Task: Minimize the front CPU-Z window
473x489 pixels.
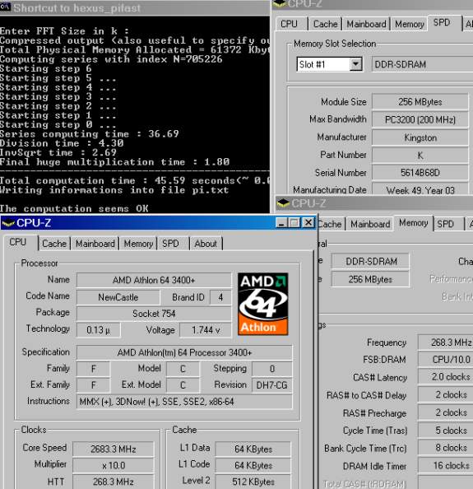Action: (281, 223)
